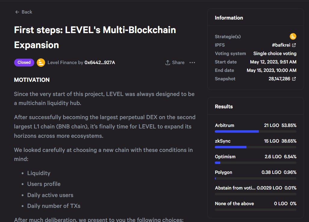Click the '15 LGO 38.65%' value
This screenshot has height=222, width=309.
[x=280, y=141]
